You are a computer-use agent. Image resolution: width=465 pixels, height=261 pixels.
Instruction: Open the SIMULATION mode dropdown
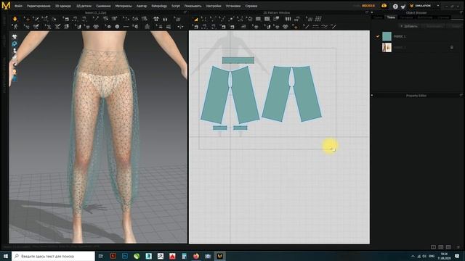point(437,6)
